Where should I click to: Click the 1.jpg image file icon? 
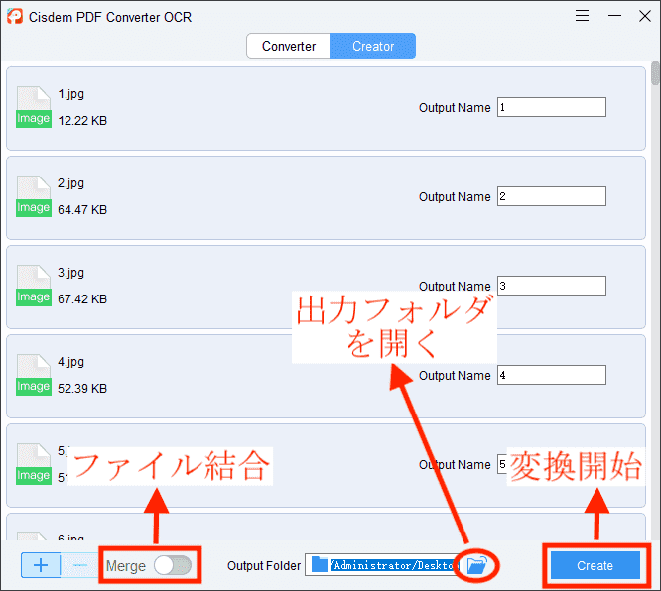[x=34, y=107]
